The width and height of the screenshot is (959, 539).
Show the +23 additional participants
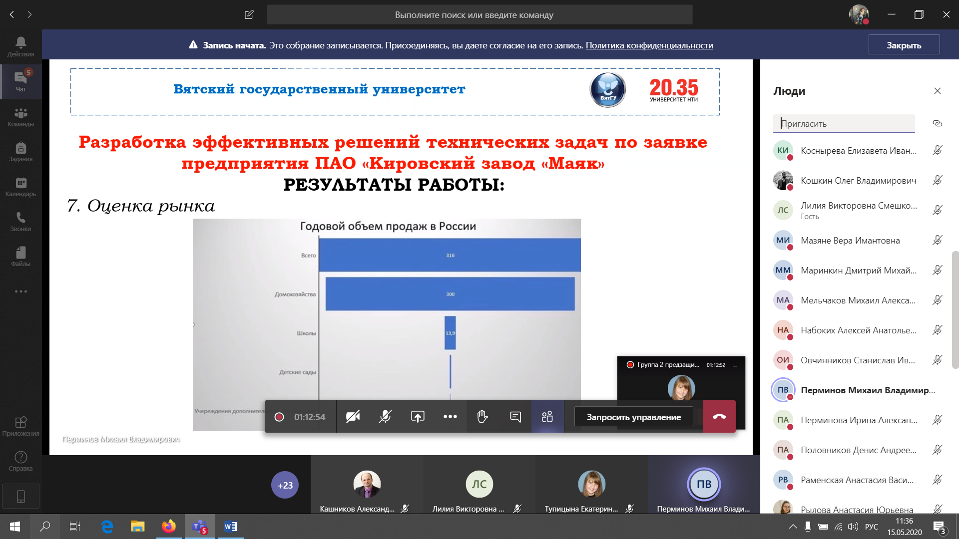point(285,485)
